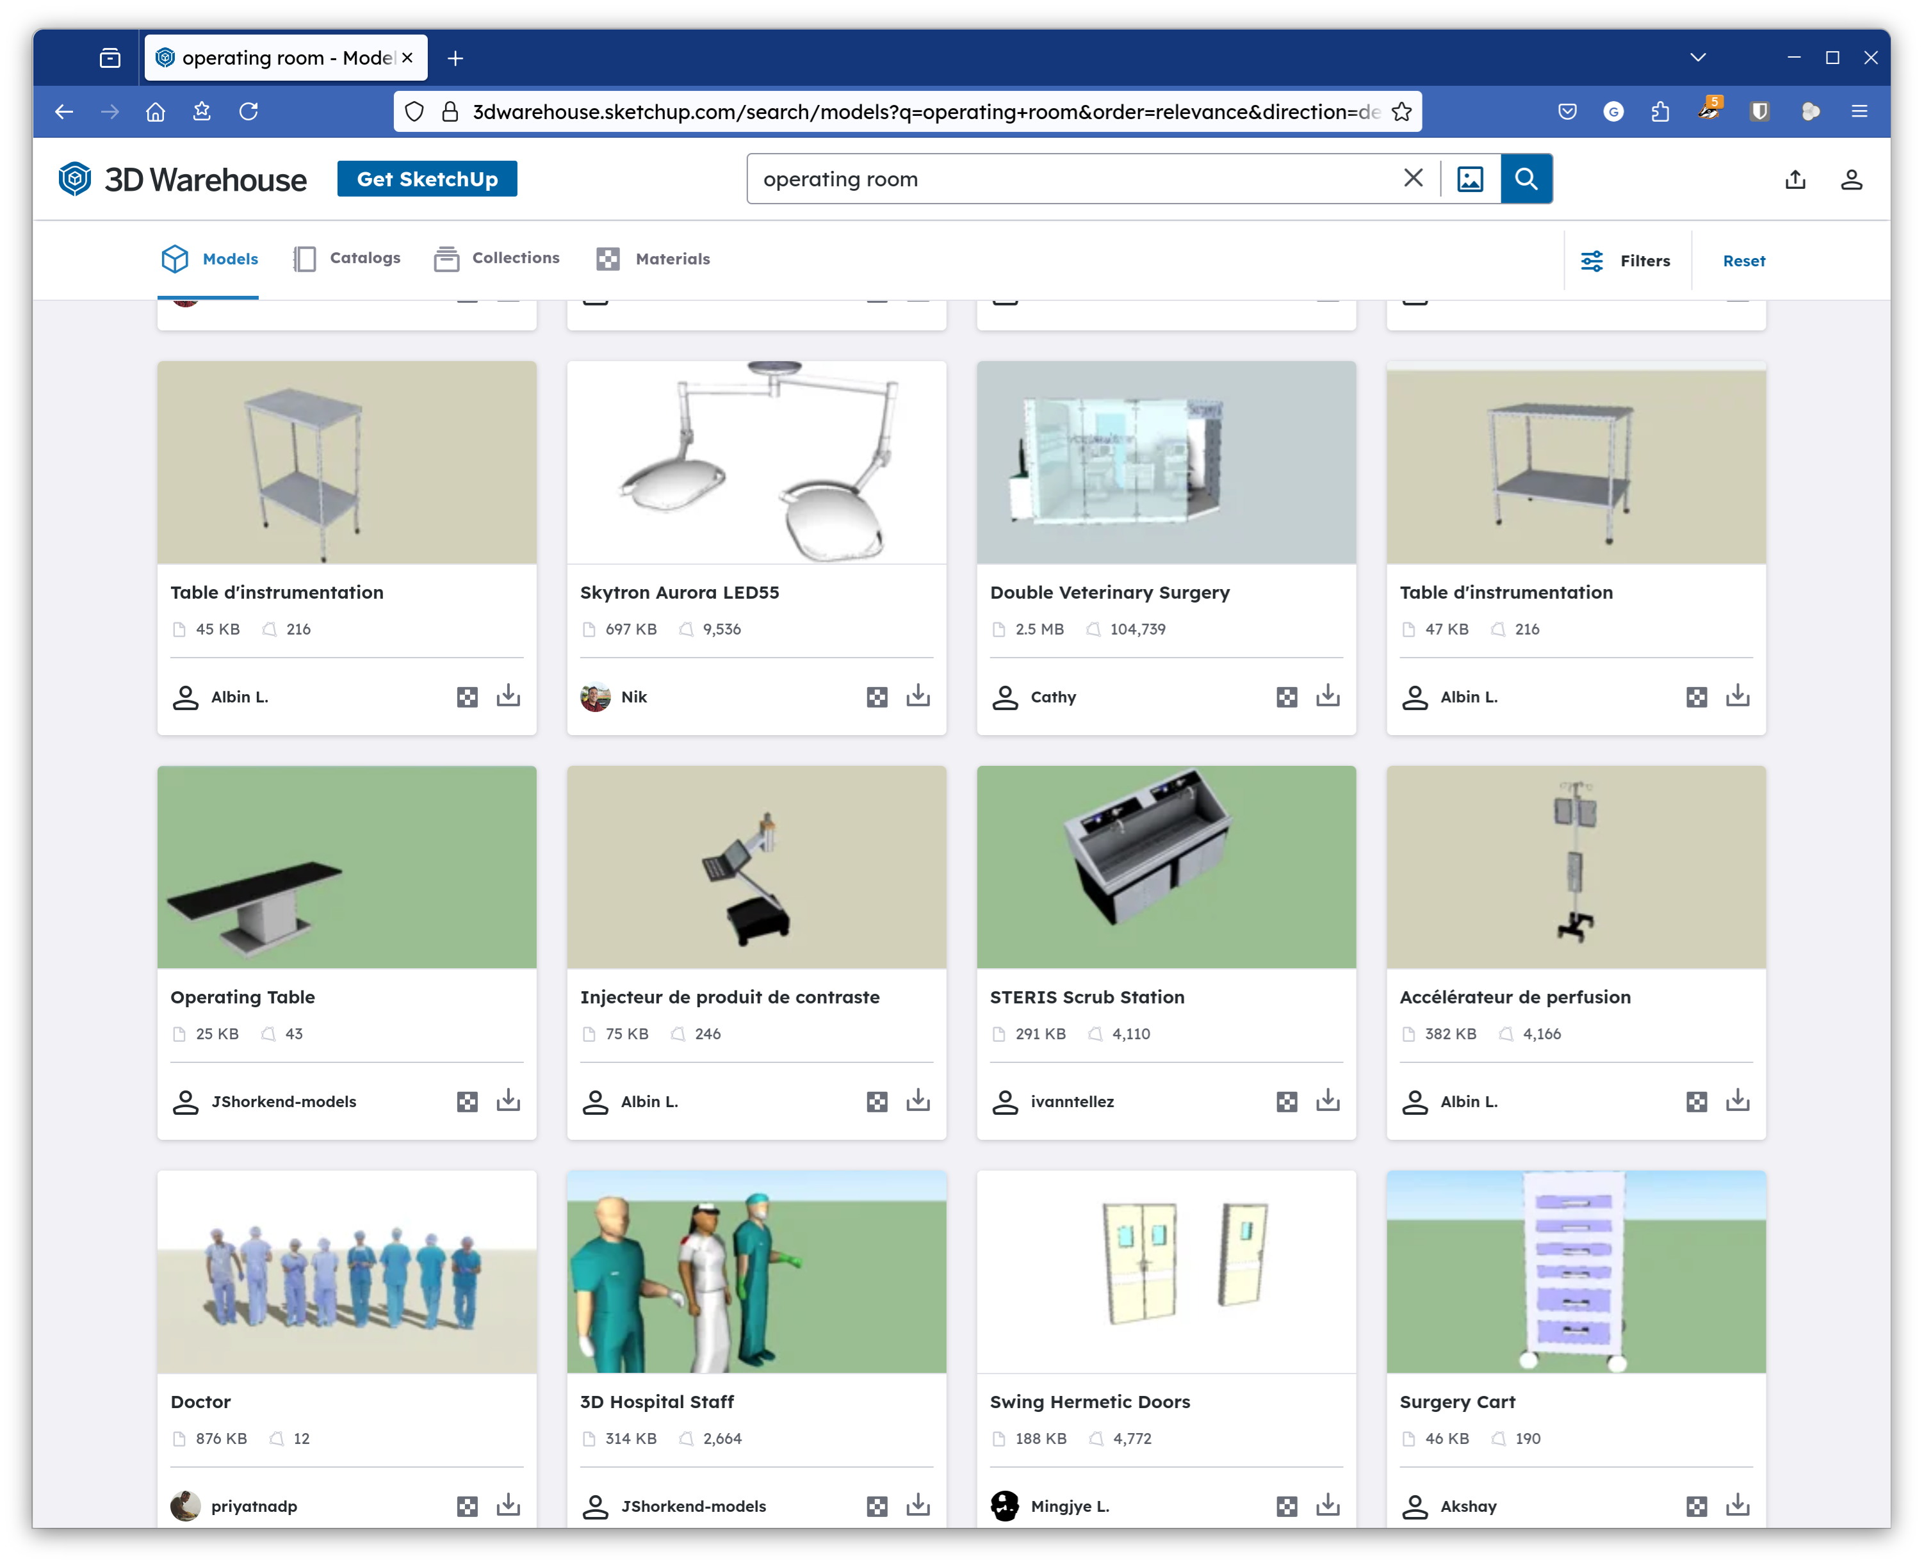Viewport: 1924px width, 1565px height.
Task: Click the search magnifier icon
Action: [1526, 179]
